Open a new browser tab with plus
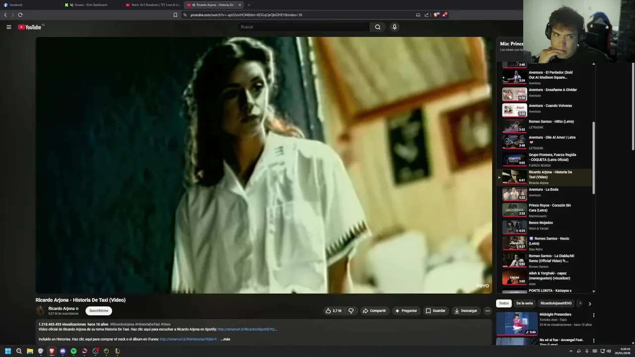The image size is (635, 357). click(249, 5)
